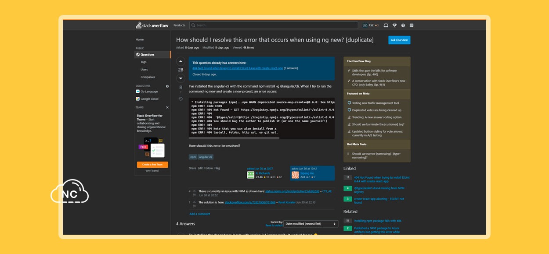Open the Go Language collective
This screenshot has width=549, height=254.
149,92
